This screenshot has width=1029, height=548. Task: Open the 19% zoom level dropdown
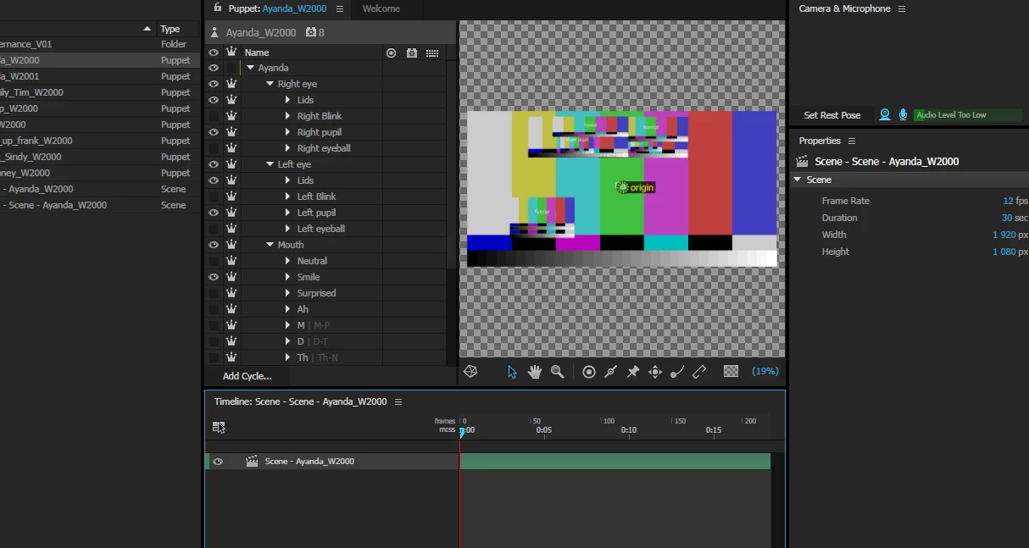click(765, 371)
